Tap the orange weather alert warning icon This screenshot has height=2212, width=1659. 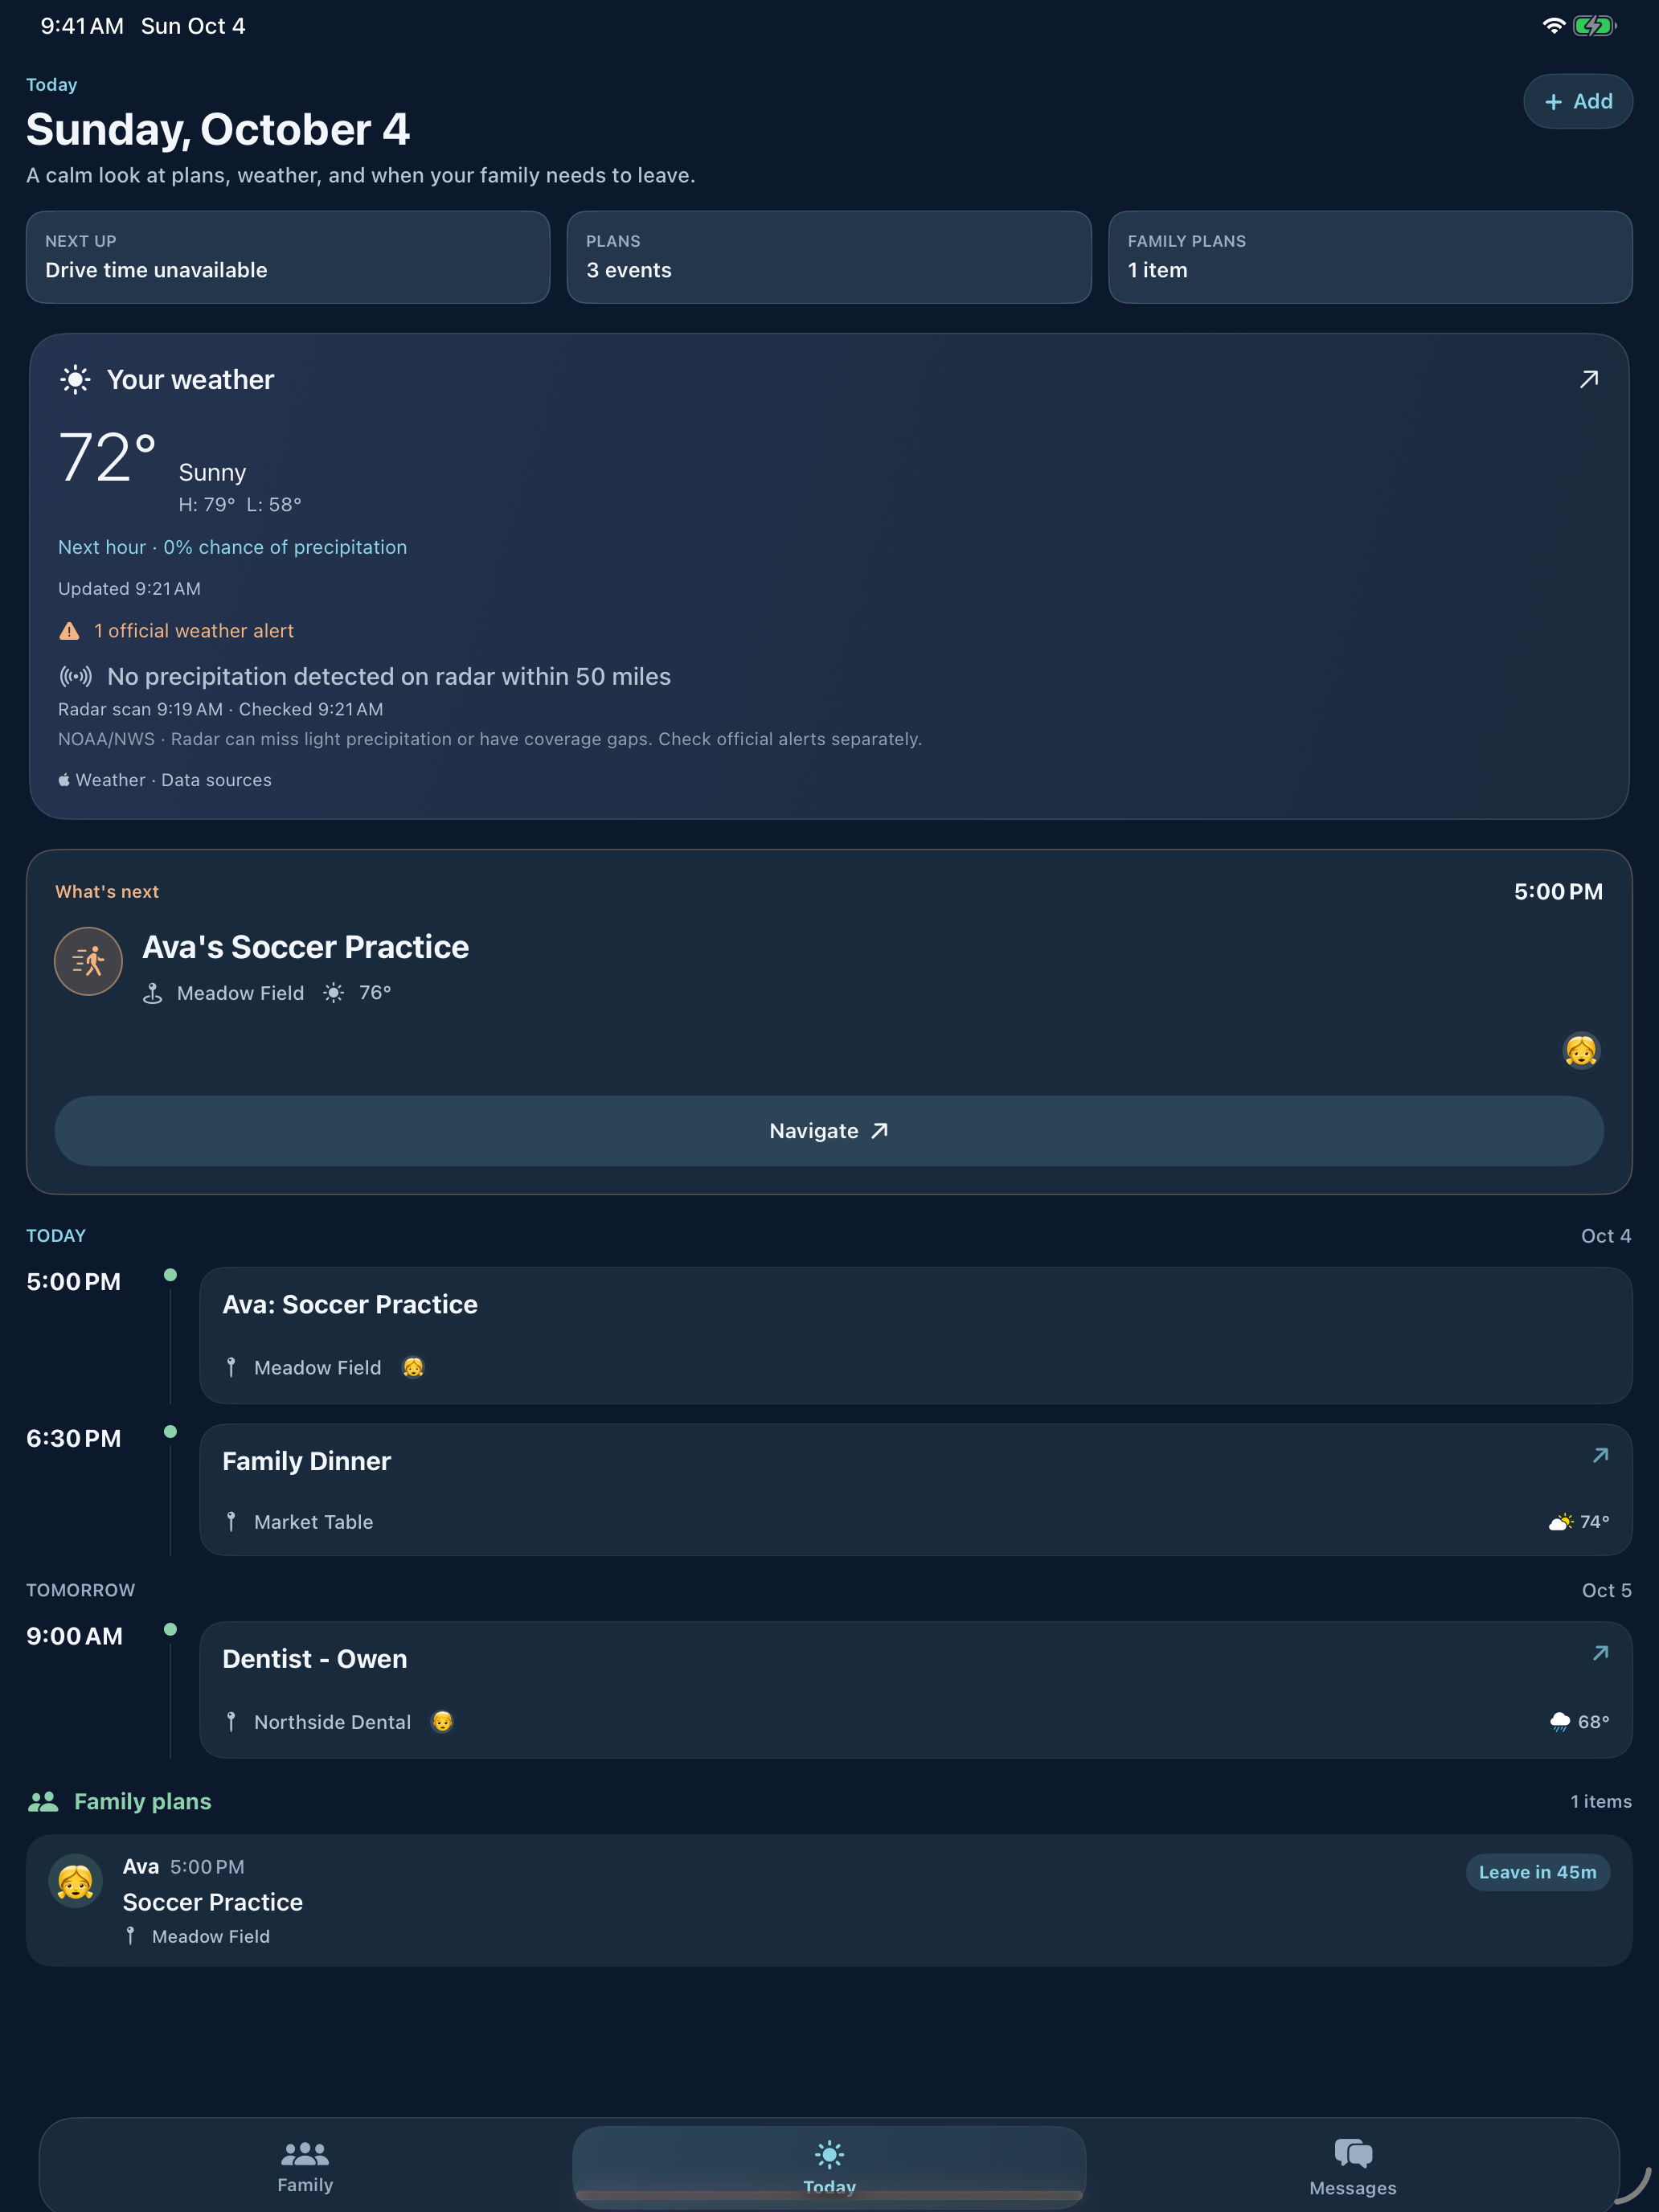tap(69, 631)
